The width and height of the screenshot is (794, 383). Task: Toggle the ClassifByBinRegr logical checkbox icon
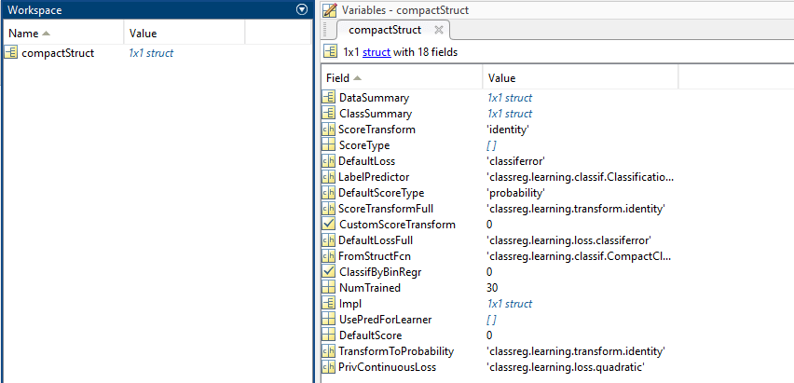pyautogui.click(x=328, y=272)
